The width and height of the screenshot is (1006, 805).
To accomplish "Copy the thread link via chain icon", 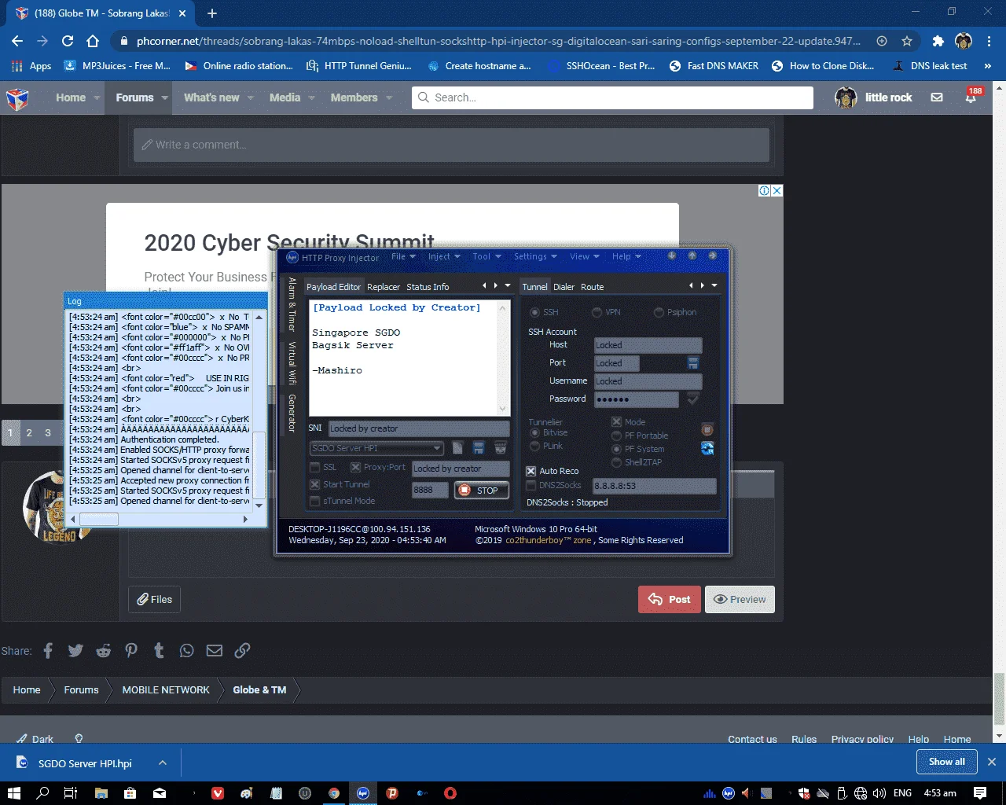I will [x=242, y=650].
